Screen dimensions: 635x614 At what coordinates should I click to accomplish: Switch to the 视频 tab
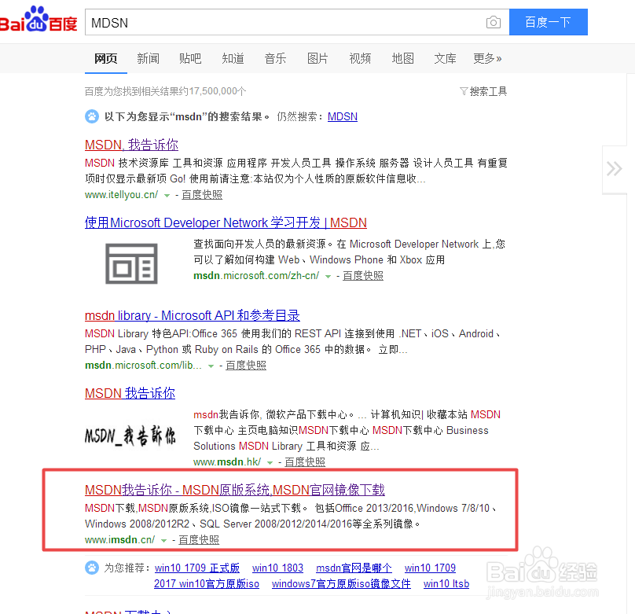tap(360, 59)
